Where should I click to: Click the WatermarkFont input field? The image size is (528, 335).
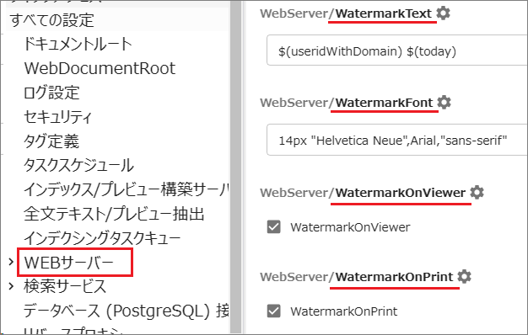[x=397, y=140]
